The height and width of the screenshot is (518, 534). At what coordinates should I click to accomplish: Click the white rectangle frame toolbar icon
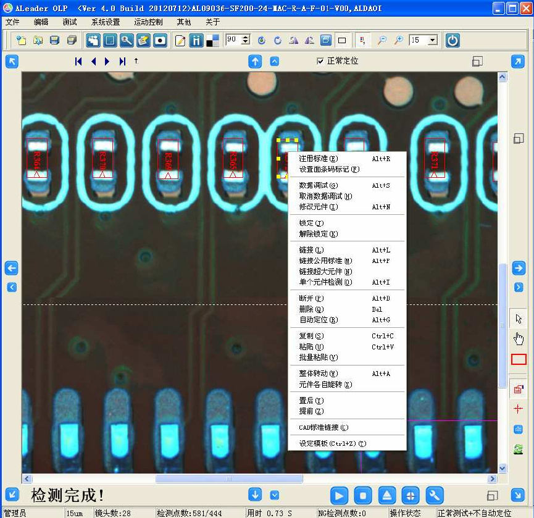(x=342, y=41)
